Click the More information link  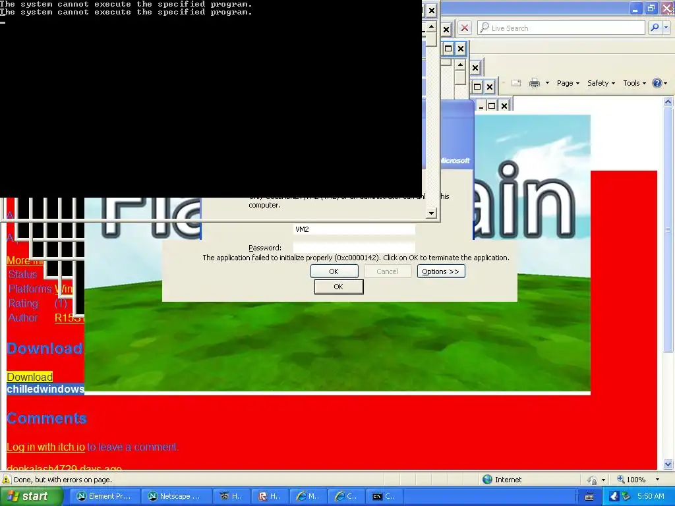[x=24, y=260]
